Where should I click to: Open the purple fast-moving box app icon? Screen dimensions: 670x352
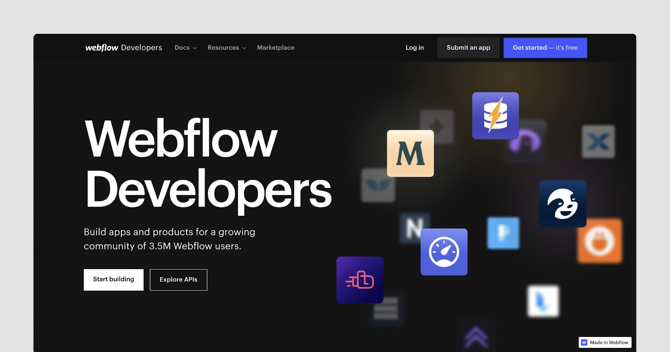coord(360,280)
